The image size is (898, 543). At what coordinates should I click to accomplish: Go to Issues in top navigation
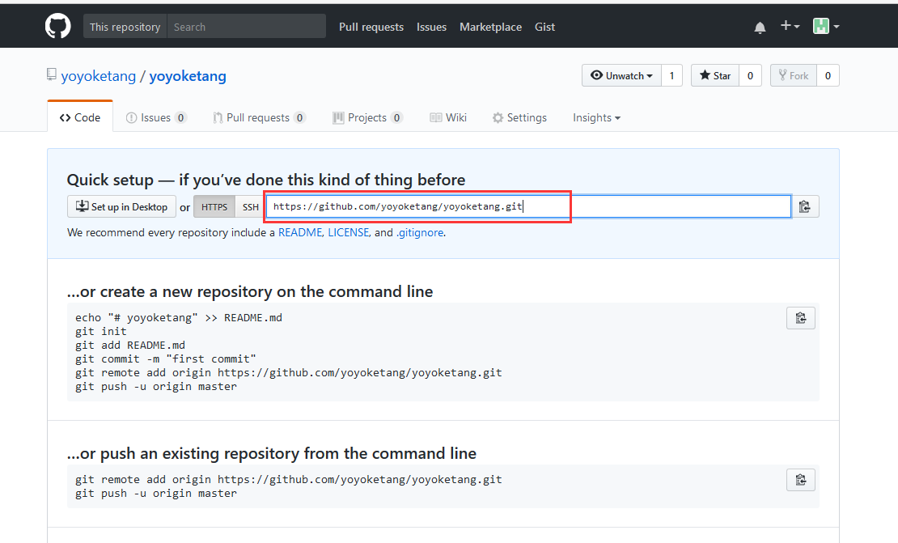click(x=431, y=27)
